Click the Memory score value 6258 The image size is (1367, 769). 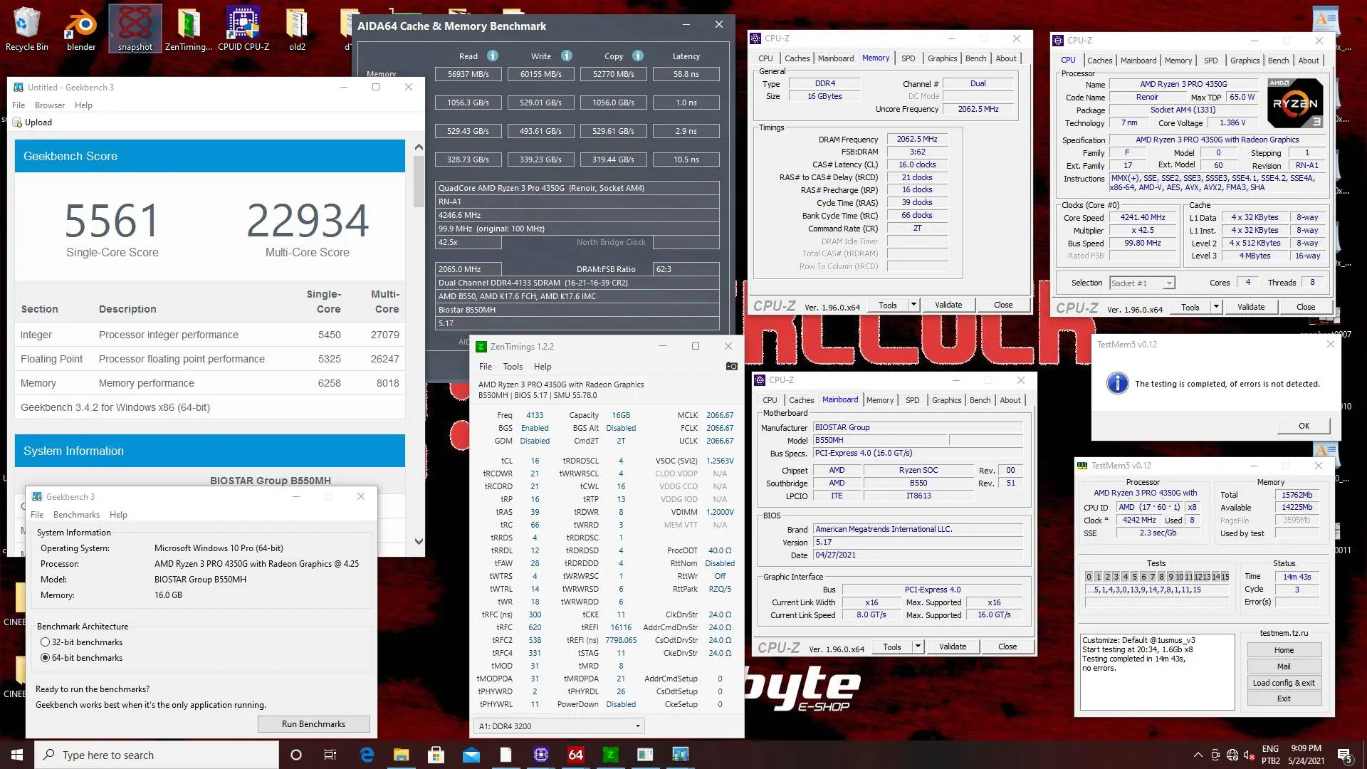pos(329,383)
